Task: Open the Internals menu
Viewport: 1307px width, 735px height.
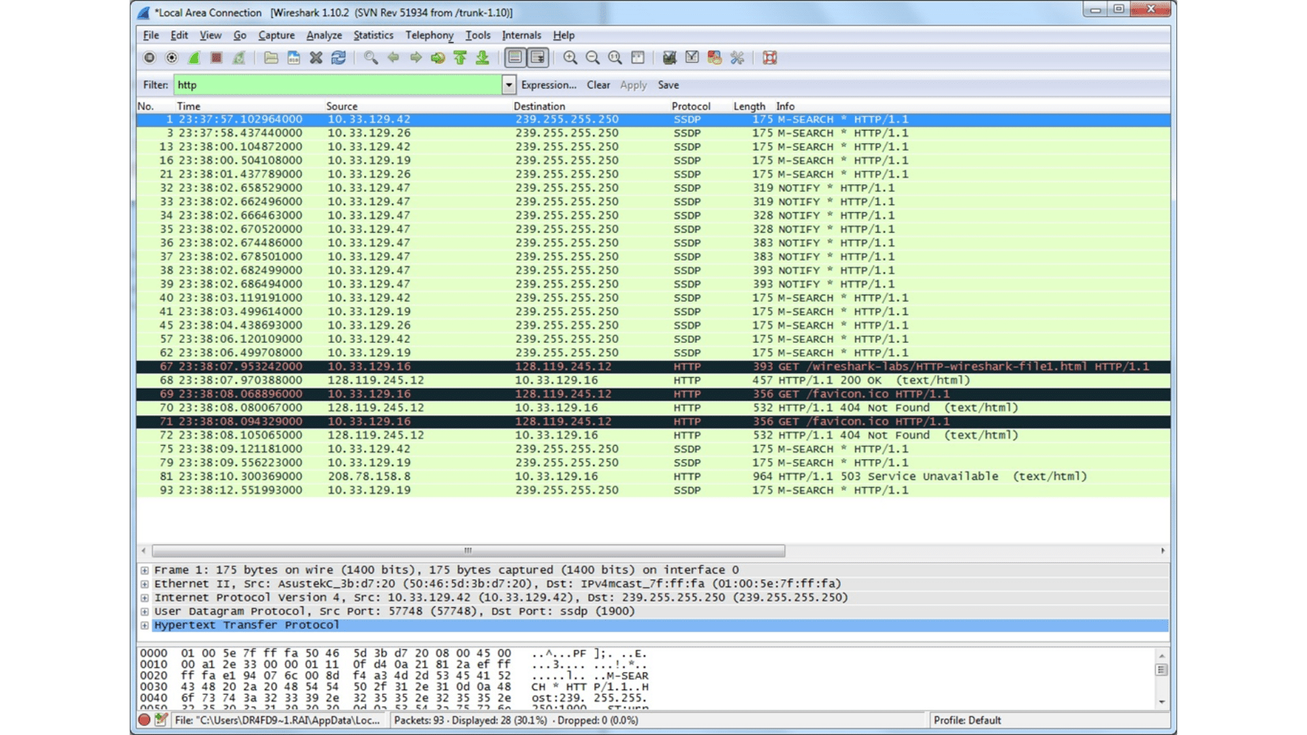Action: click(521, 35)
